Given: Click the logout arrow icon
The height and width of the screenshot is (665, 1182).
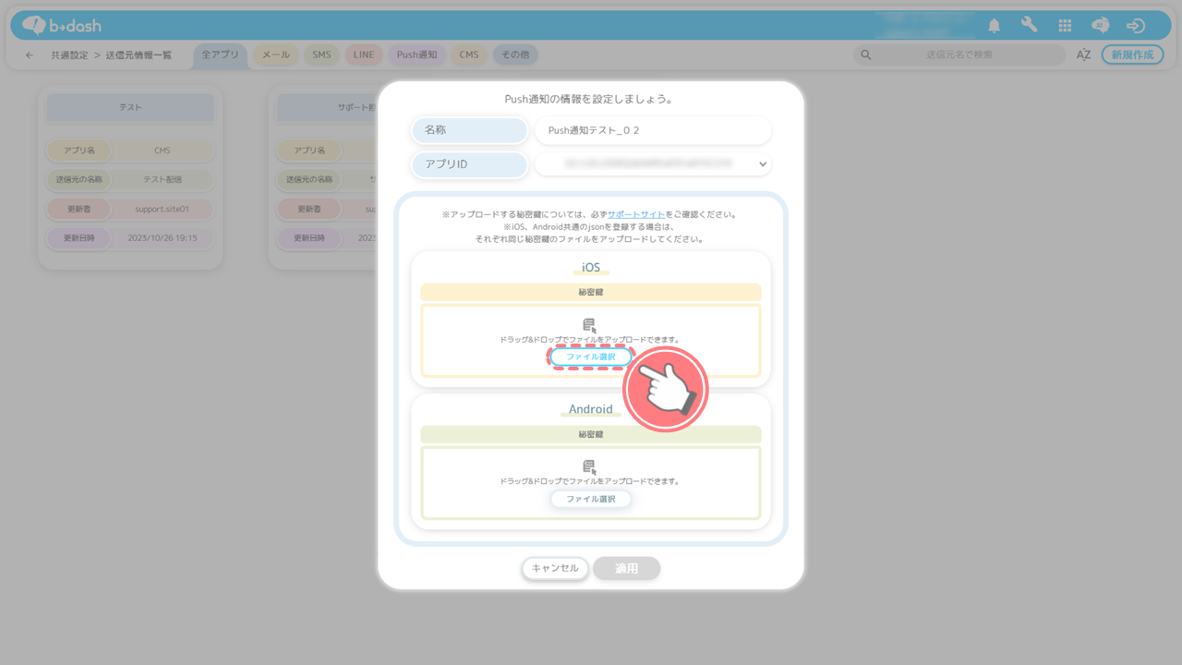Looking at the screenshot, I should (1136, 26).
